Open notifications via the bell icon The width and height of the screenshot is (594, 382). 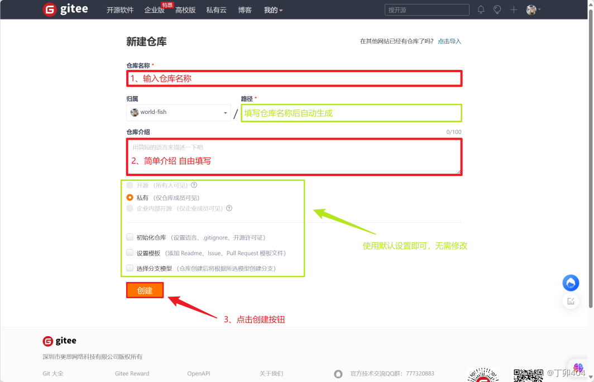tap(481, 9)
